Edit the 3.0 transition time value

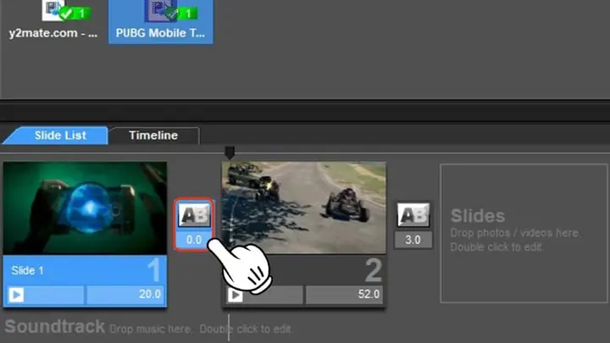413,240
